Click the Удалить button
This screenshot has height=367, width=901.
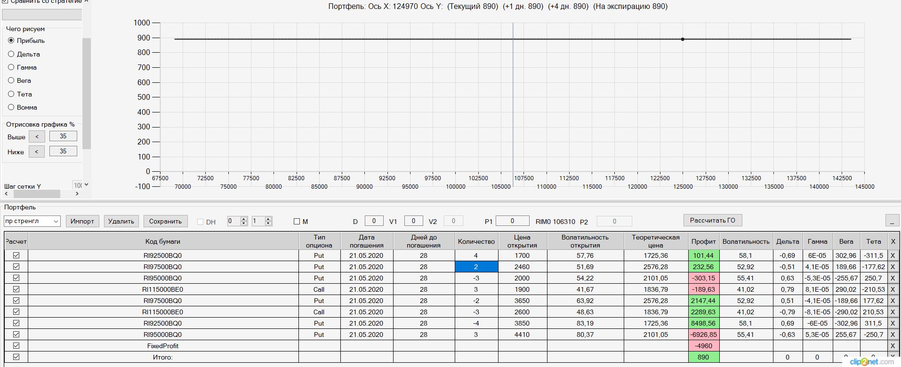[121, 221]
